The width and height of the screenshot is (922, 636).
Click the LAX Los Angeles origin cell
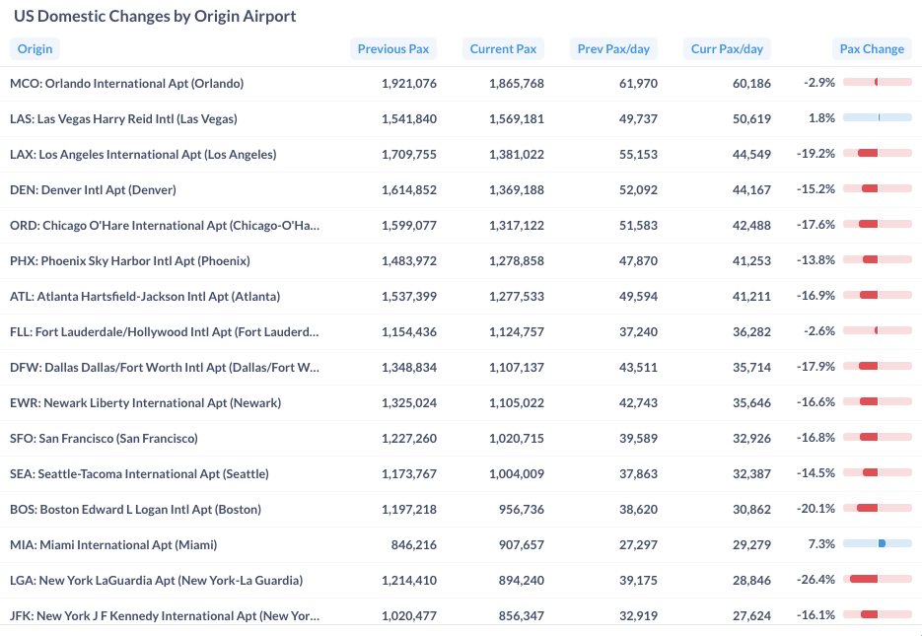coord(143,155)
